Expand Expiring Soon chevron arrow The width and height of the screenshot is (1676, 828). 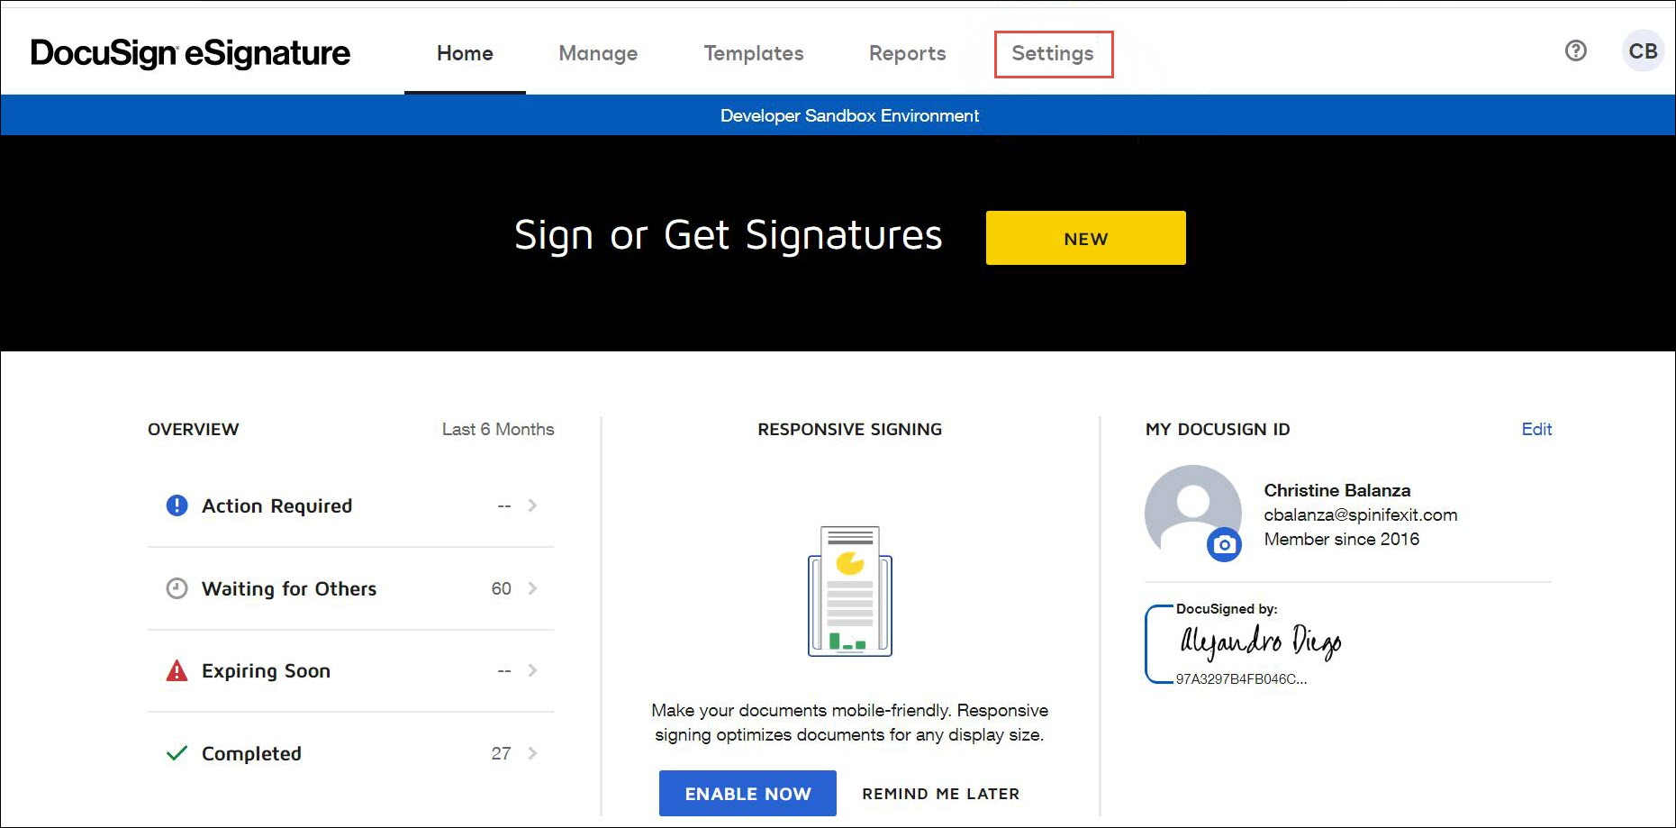coord(532,670)
